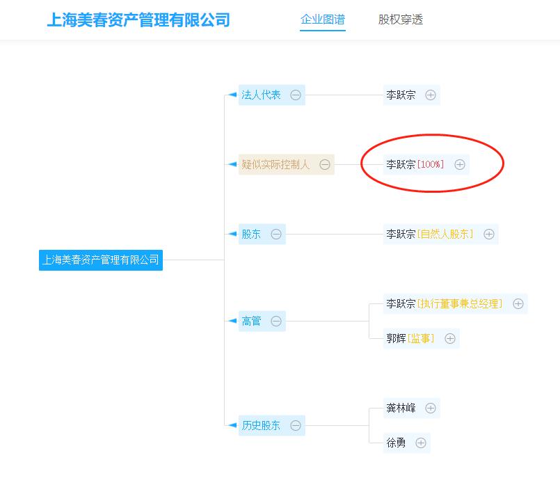This screenshot has width=560, height=492.
Task: Click the 李跃宗 name under 法人代表
Action: (x=399, y=95)
